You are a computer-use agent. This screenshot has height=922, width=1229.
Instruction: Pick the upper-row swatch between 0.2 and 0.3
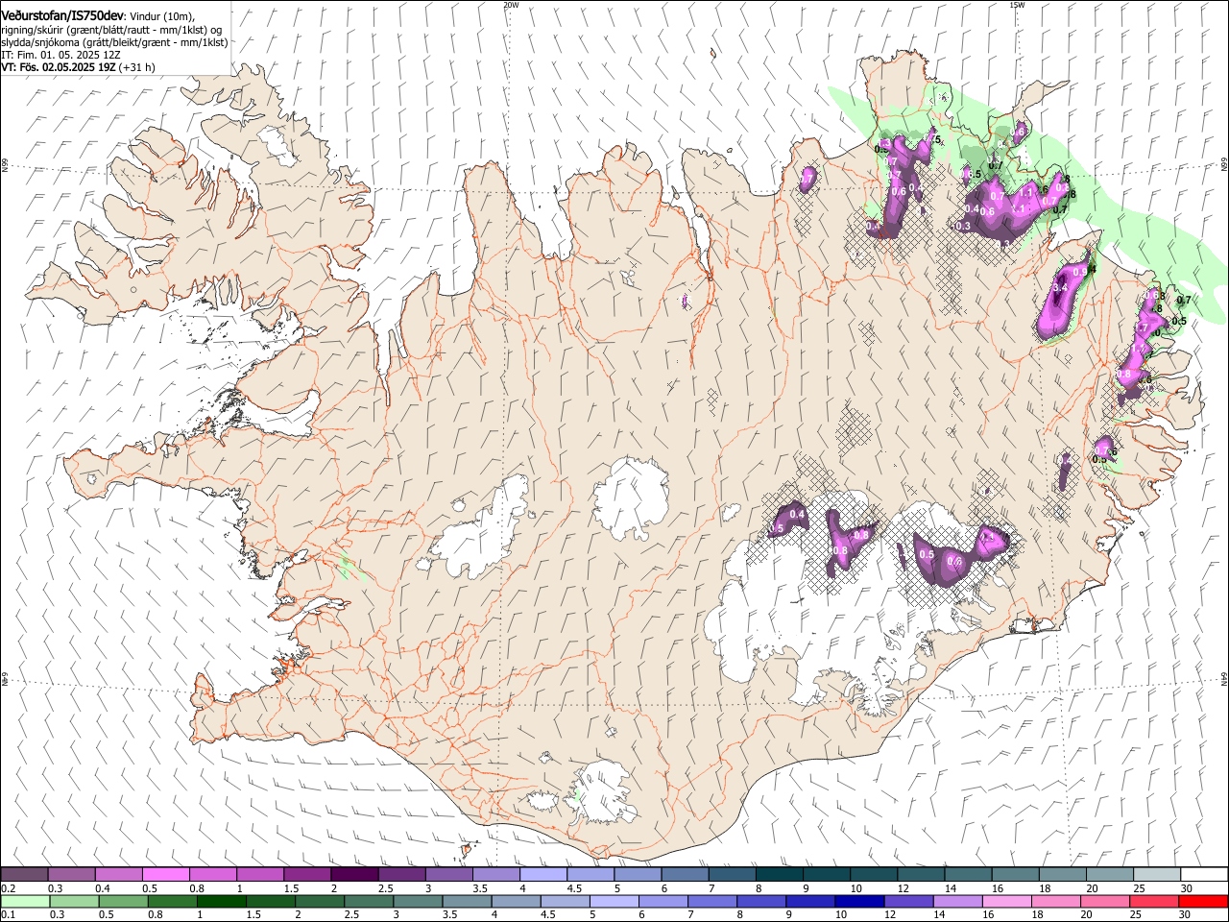24,875
